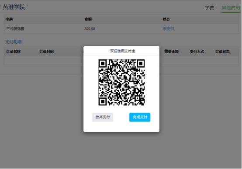The height and width of the screenshot is (169, 242).
Task: Switch to the 其他费用 tab
Action: (231, 7)
